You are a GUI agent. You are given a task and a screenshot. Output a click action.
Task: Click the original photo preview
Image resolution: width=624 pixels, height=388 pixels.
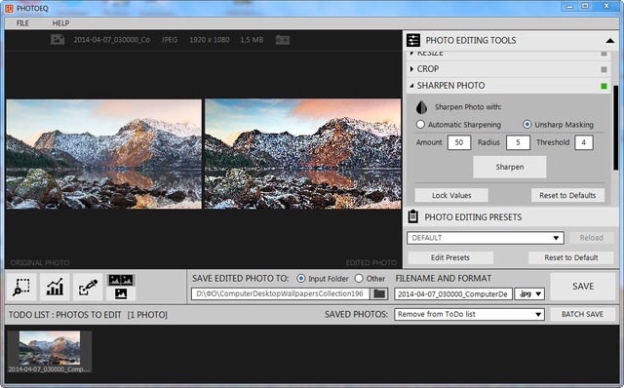(104, 154)
